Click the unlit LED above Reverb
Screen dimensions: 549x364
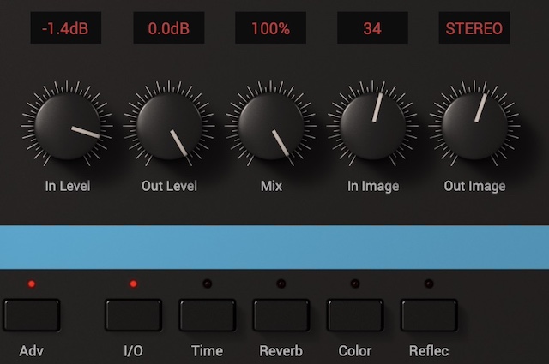[281, 283]
